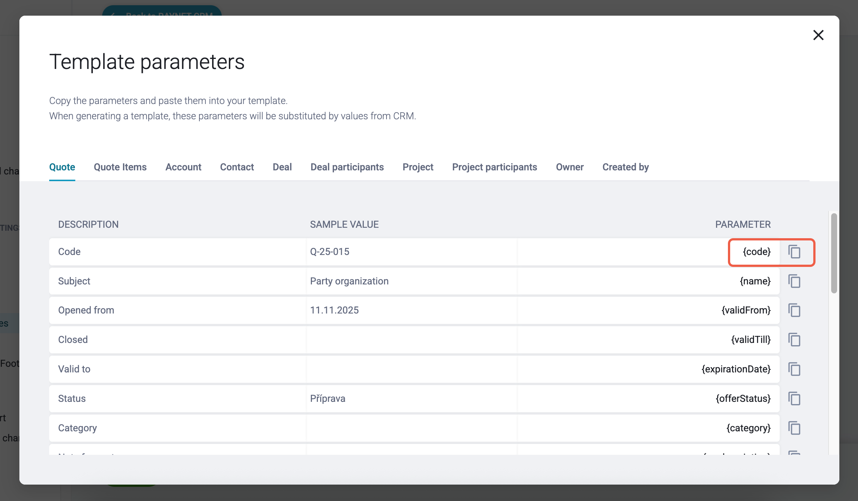
Task: Open the Project participants tab
Action: click(495, 167)
